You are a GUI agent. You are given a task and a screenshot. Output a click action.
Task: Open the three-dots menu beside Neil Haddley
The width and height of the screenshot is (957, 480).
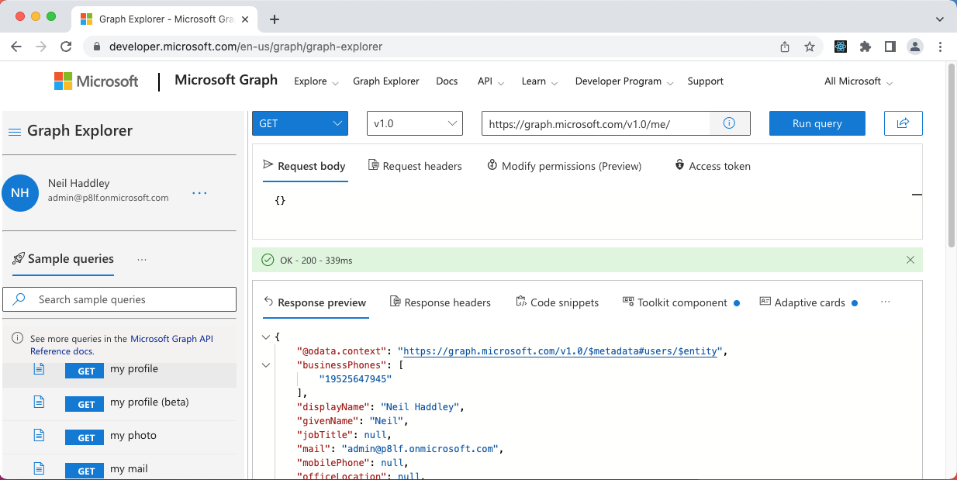click(x=199, y=193)
